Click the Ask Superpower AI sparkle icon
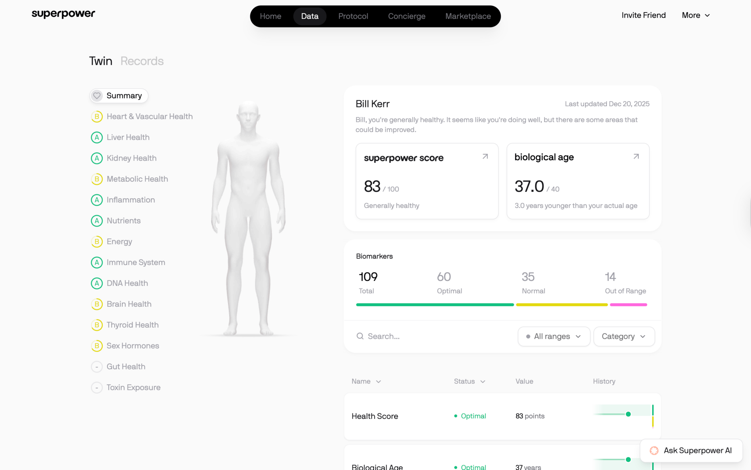The image size is (751, 470). (x=654, y=450)
